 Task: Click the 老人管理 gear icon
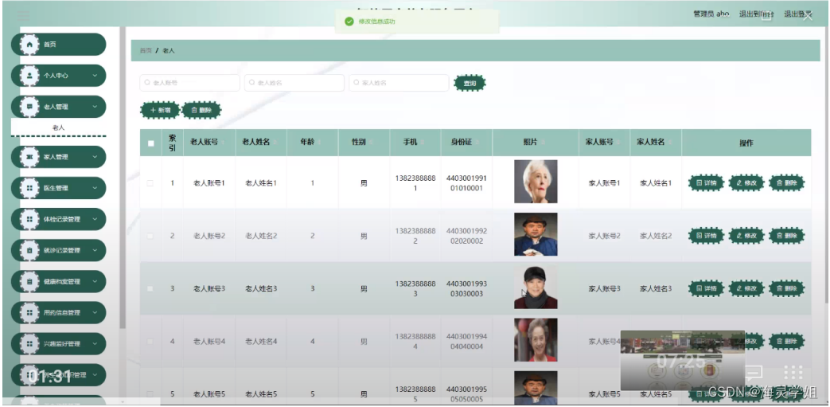(x=29, y=107)
